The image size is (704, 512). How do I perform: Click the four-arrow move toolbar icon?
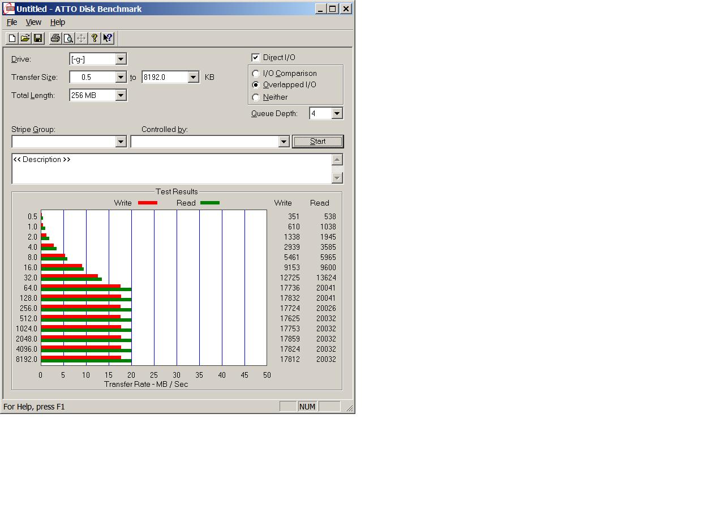(x=81, y=38)
